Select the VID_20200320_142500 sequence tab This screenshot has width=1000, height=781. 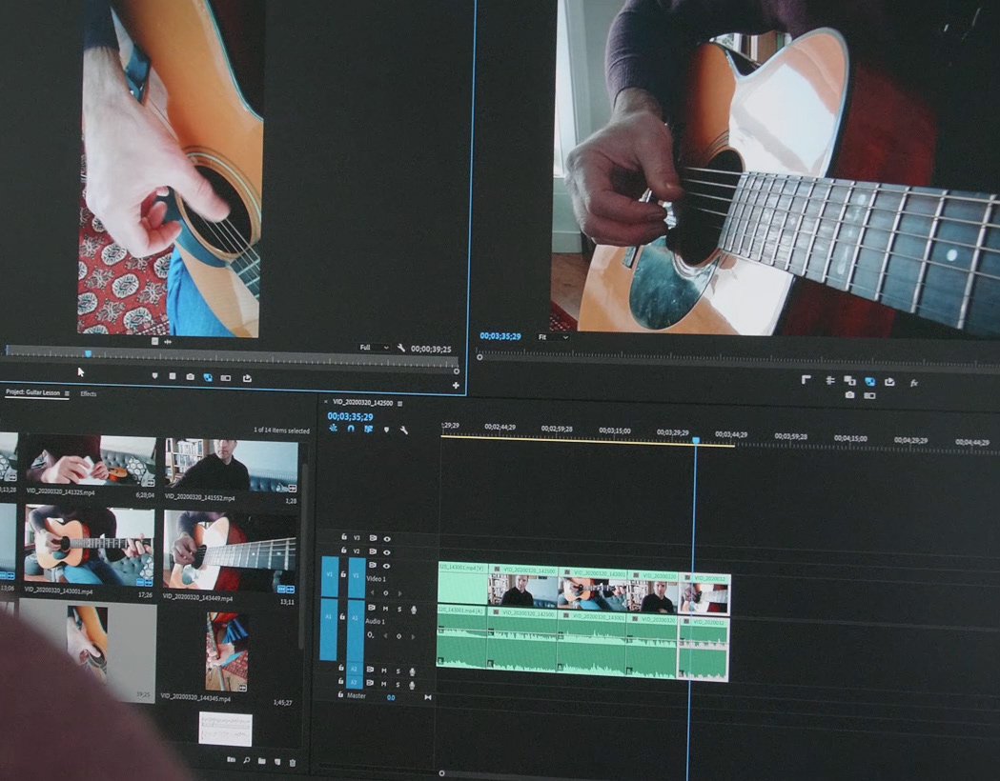[x=363, y=403]
